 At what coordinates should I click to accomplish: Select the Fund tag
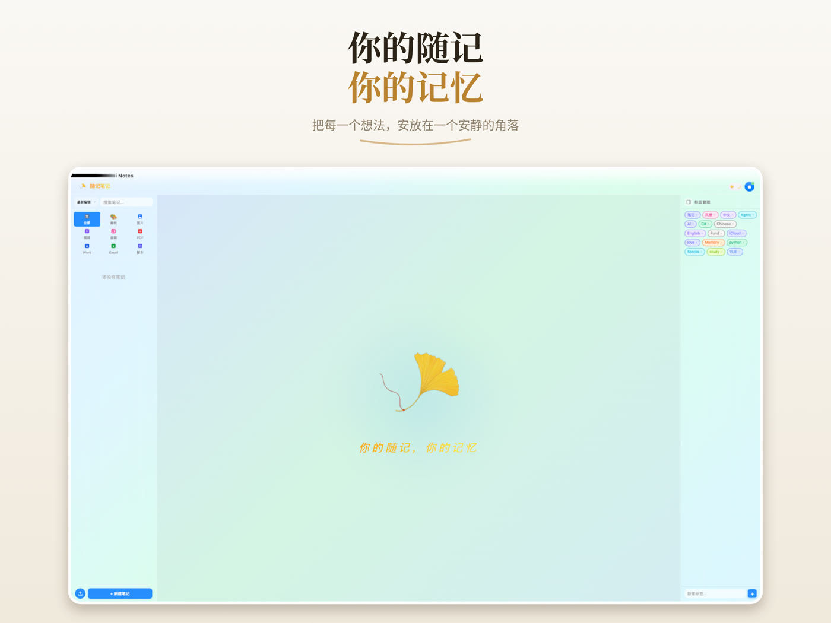click(x=716, y=233)
